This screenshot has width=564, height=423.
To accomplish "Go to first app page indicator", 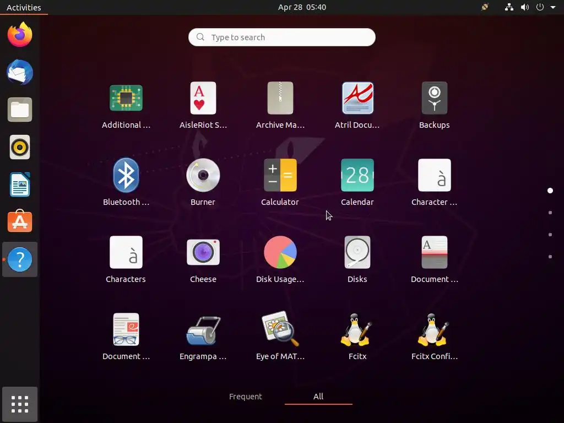I will tap(550, 191).
